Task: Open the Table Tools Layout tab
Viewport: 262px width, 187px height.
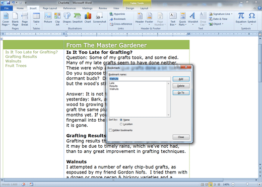Action: pyautogui.click(x=144, y=8)
